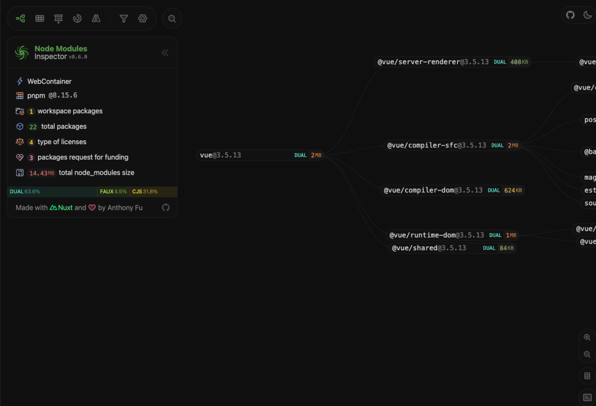Select the @vue/server-renderer@3.5.13 node
The image size is (596, 406).
click(453, 62)
